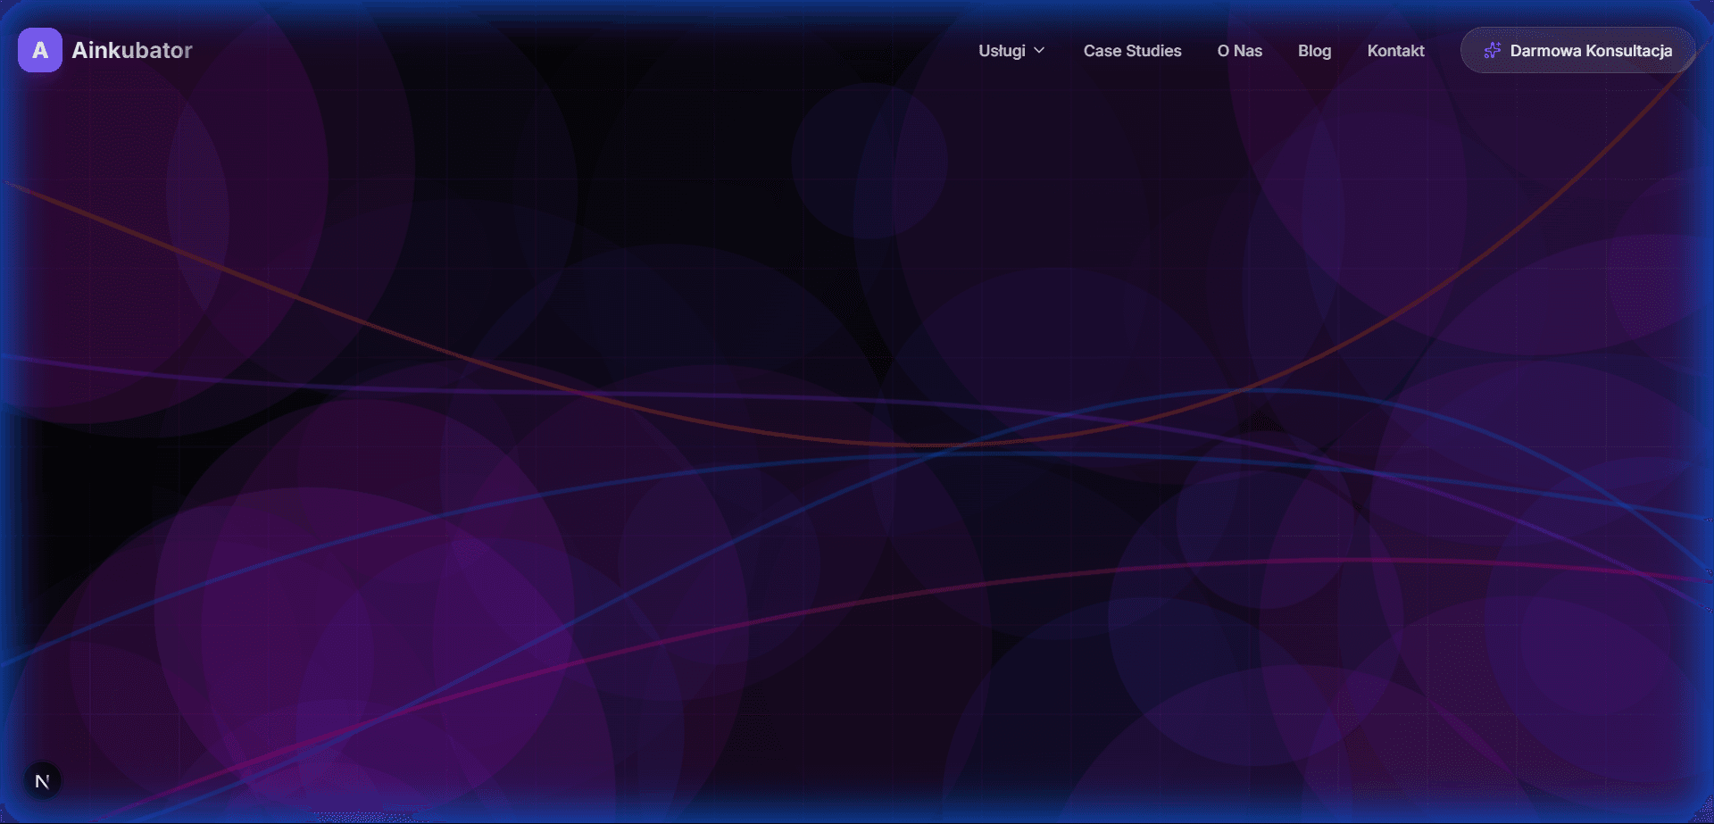Image resolution: width=1714 pixels, height=824 pixels.
Task: Navigate to Kontakt page
Action: pyautogui.click(x=1396, y=51)
